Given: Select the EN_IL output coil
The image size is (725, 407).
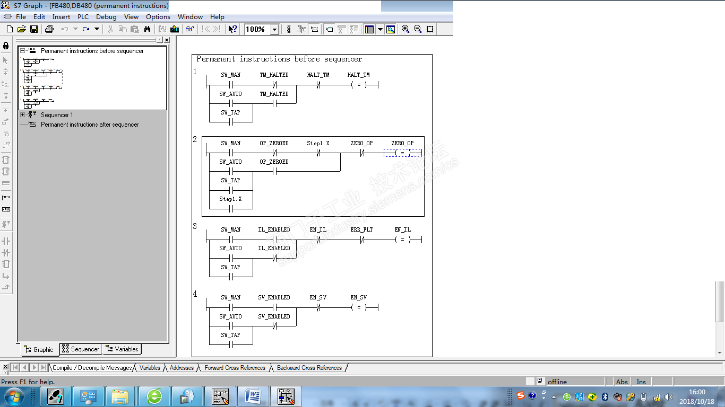Looking at the screenshot, I should click(x=402, y=240).
